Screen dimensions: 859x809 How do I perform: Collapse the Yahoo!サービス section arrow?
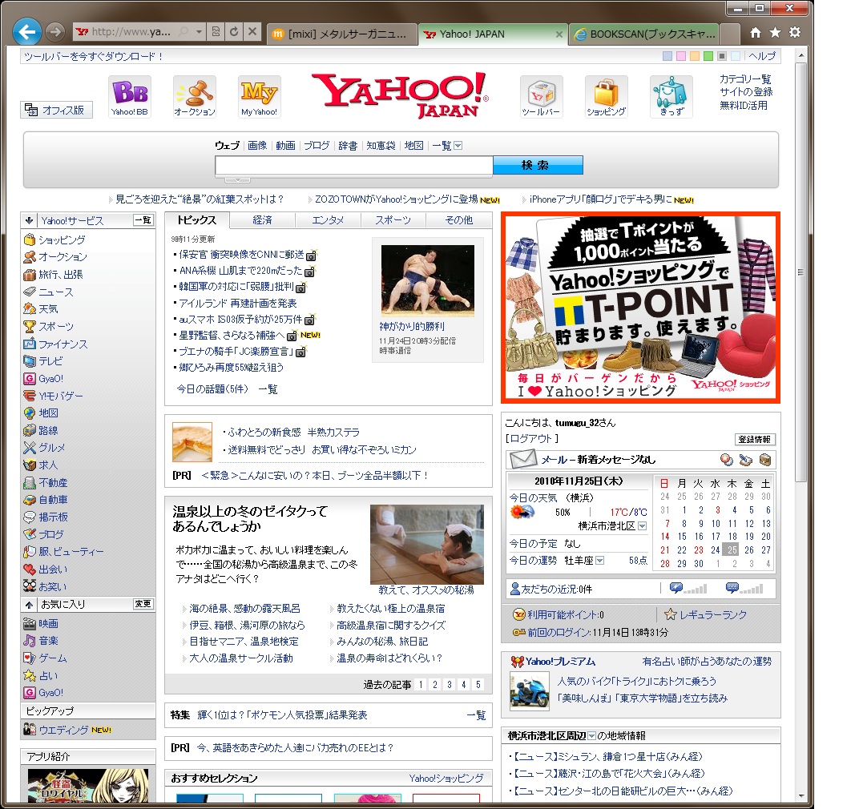29,220
